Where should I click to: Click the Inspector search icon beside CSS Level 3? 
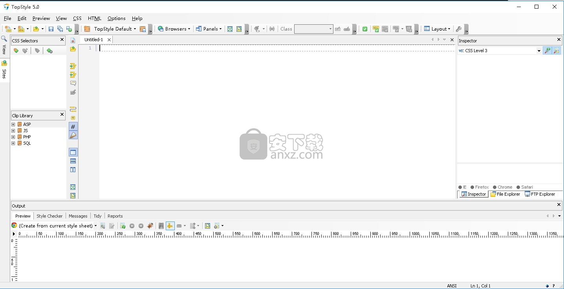547,51
